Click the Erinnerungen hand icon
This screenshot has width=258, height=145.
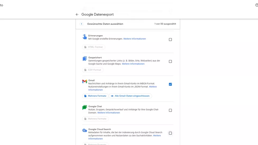click(x=85, y=37)
